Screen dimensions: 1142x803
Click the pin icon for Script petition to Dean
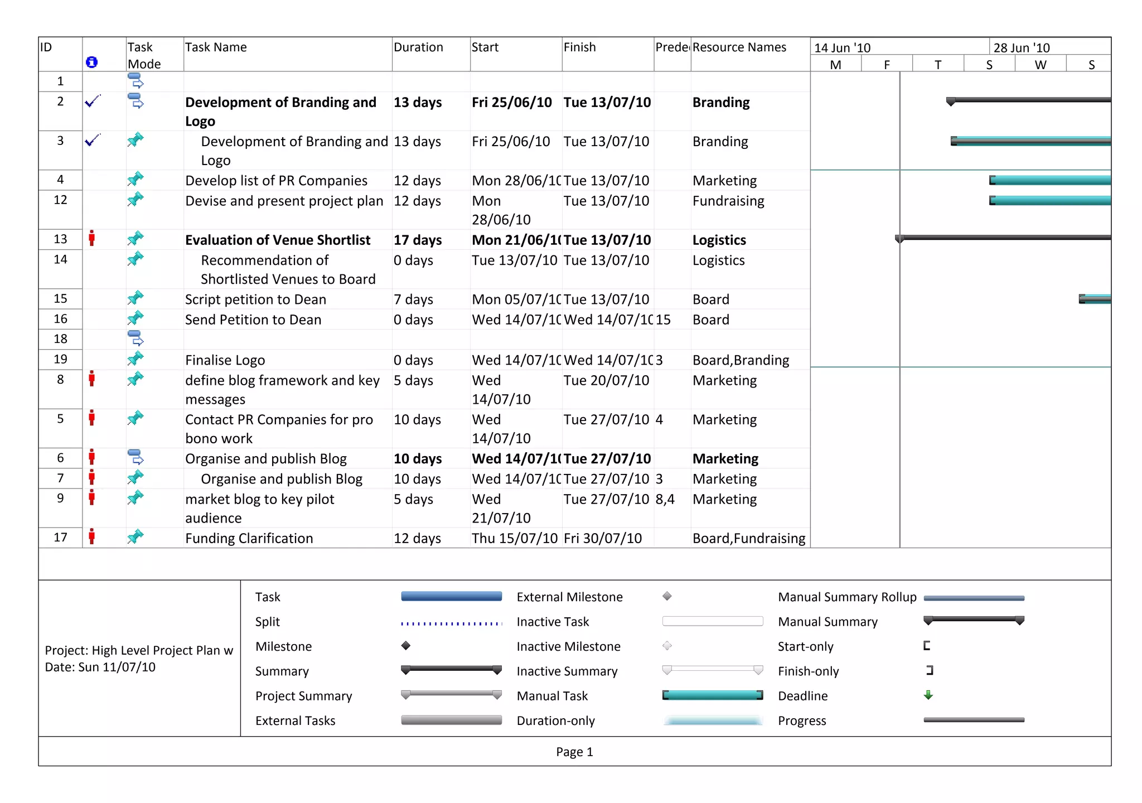(x=136, y=298)
